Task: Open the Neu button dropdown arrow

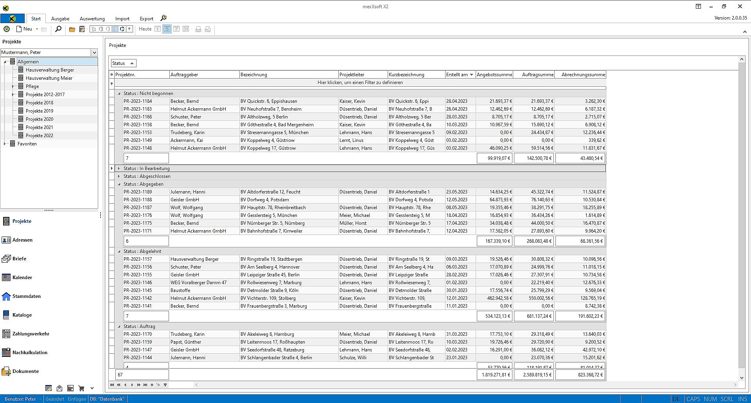Action: (37, 29)
